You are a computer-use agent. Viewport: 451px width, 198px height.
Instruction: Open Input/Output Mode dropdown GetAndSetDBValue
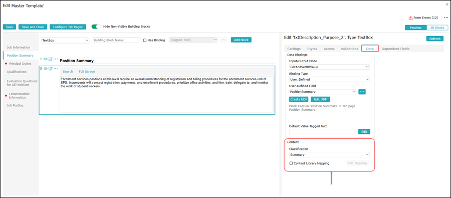(329, 67)
